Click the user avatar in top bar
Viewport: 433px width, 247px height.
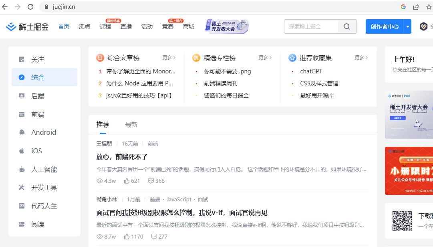tap(423, 26)
